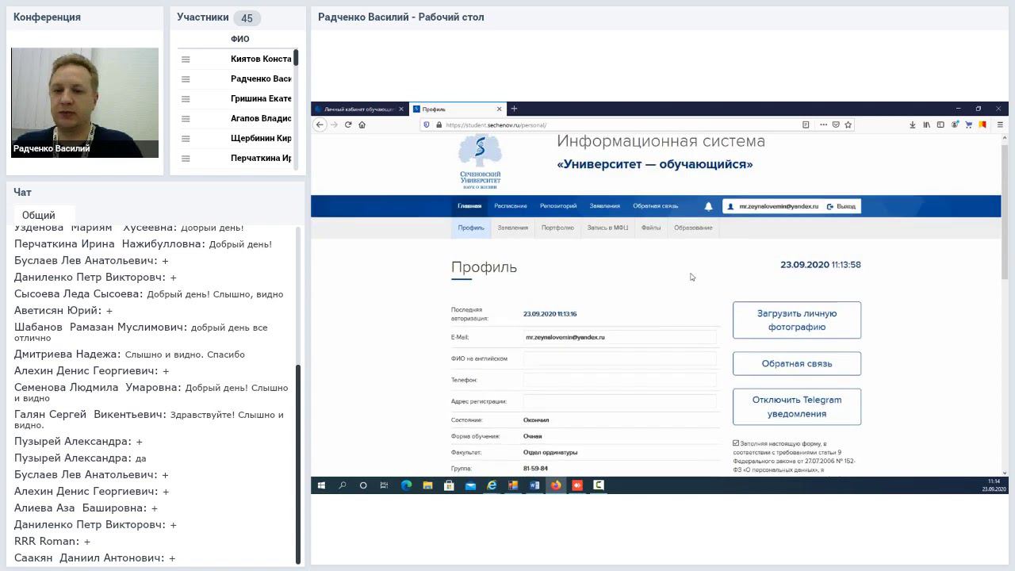Open Microsoft Store from the taskbar
Viewport: 1015px width, 571px height.
449,485
